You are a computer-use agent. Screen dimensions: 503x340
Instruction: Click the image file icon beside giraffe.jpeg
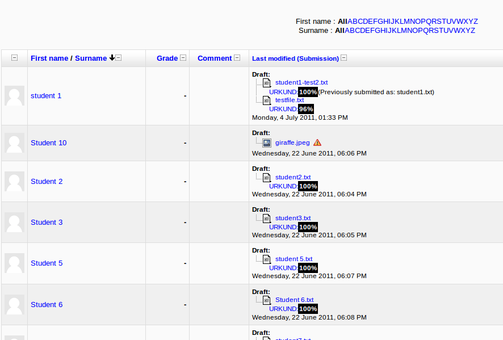[267, 143]
